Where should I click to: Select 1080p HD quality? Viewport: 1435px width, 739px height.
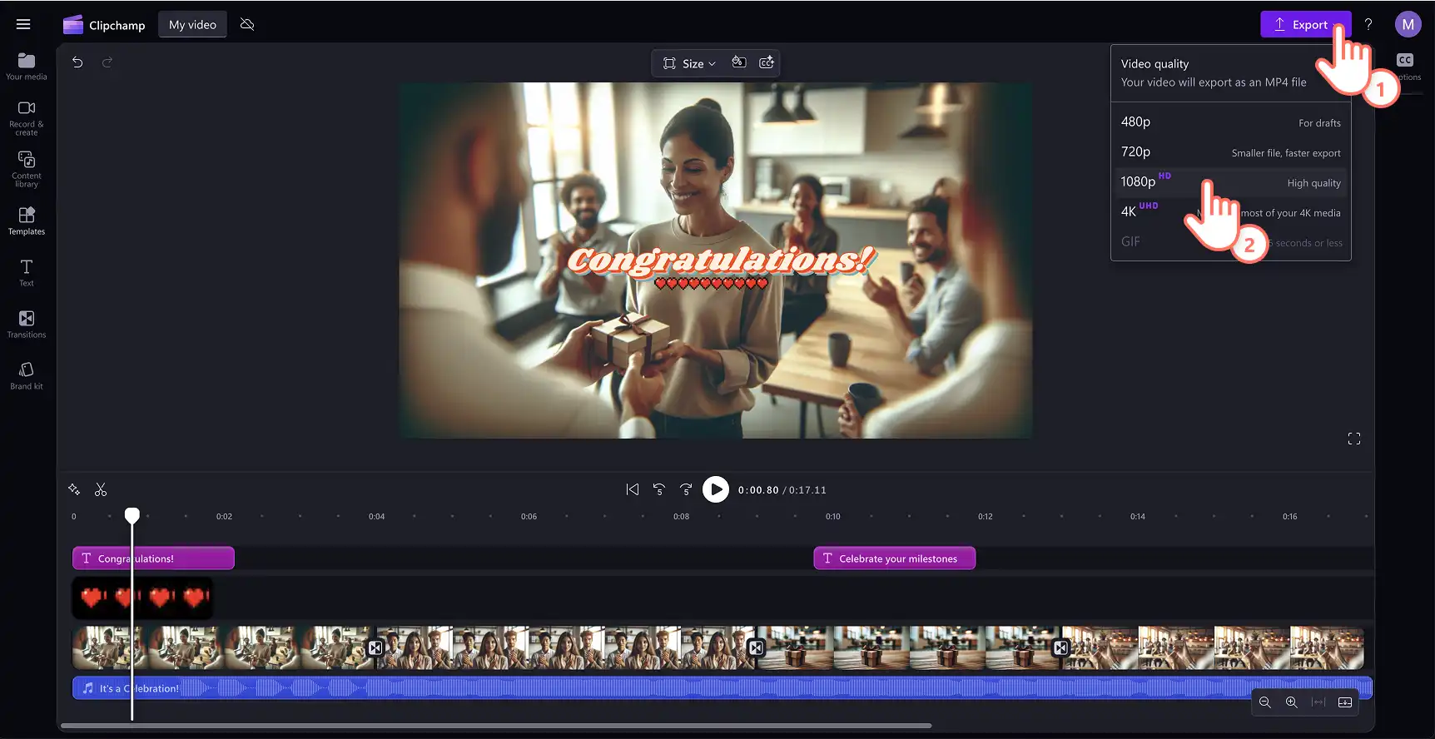point(1230,182)
